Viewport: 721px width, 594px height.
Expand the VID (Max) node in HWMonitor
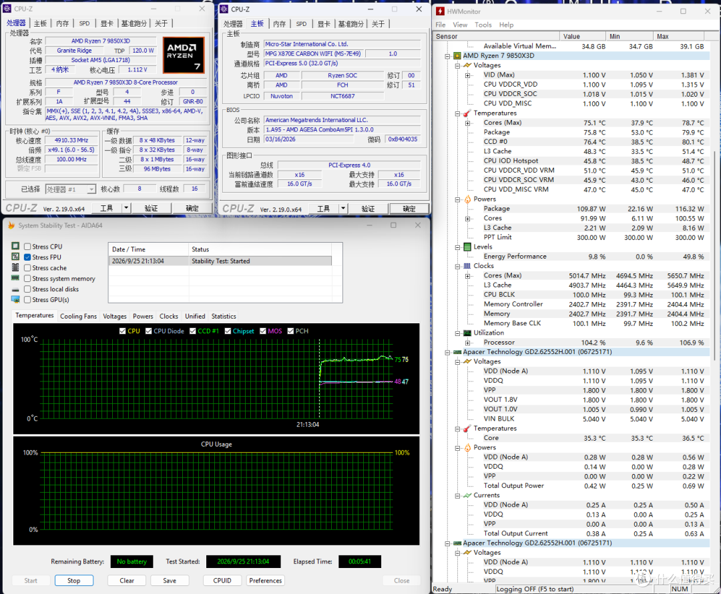point(467,75)
